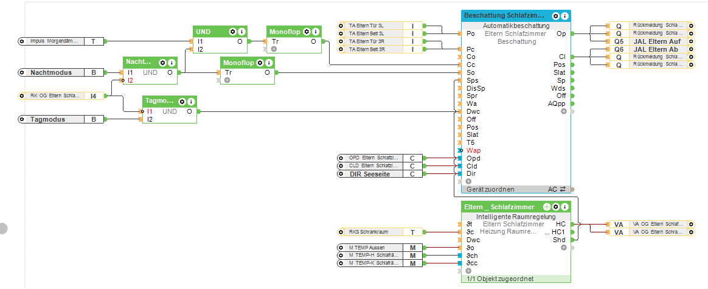
Task: Click HC output on Eltern block
Action: tap(561, 224)
